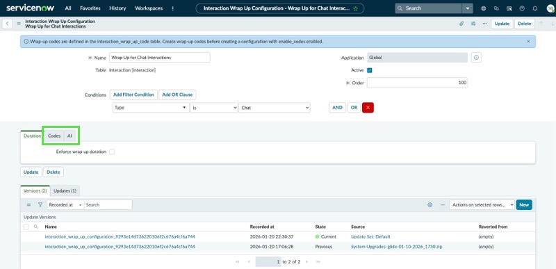
Task: Open the form context menu icon
Action: (19, 24)
